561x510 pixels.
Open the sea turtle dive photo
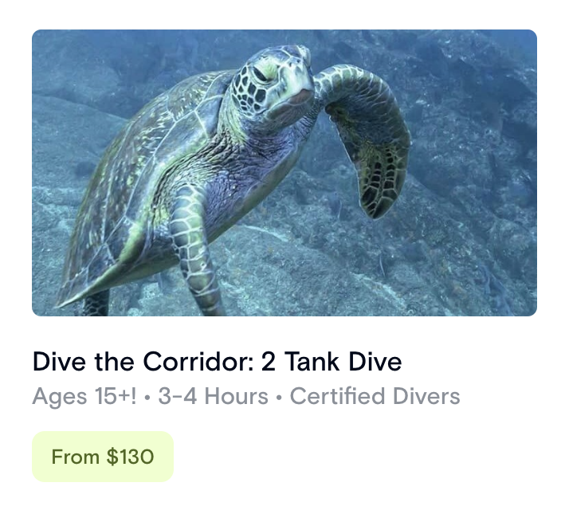[x=284, y=172]
